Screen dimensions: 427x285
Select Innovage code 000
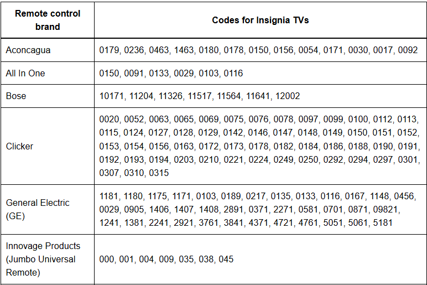coord(107,259)
